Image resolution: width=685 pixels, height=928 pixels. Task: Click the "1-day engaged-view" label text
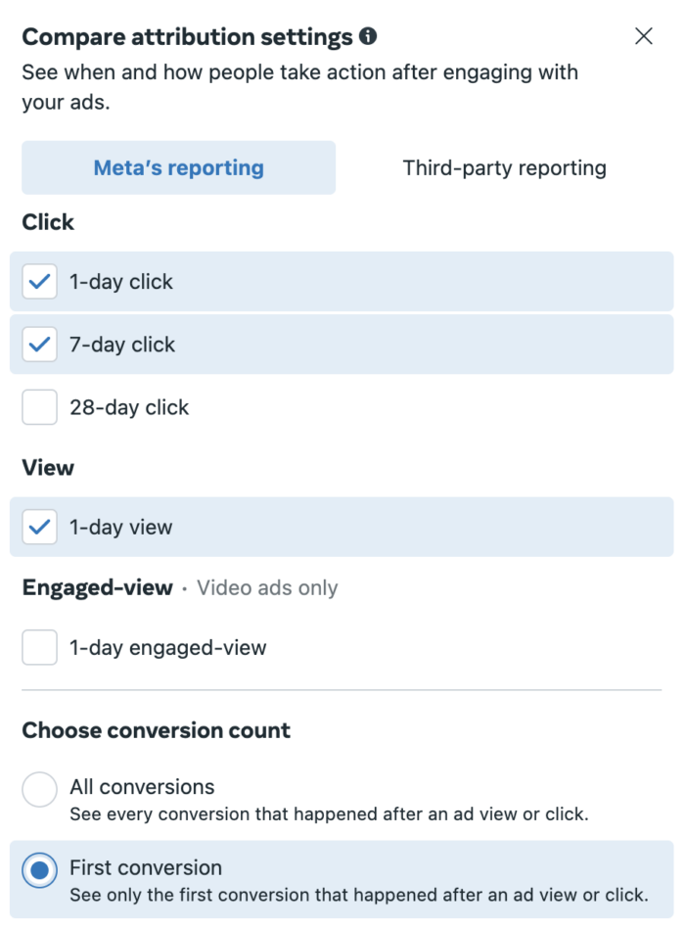click(167, 647)
